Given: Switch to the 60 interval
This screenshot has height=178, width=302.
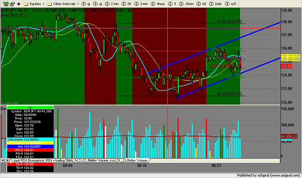Looking at the screenshot, I should (x=201, y=4).
